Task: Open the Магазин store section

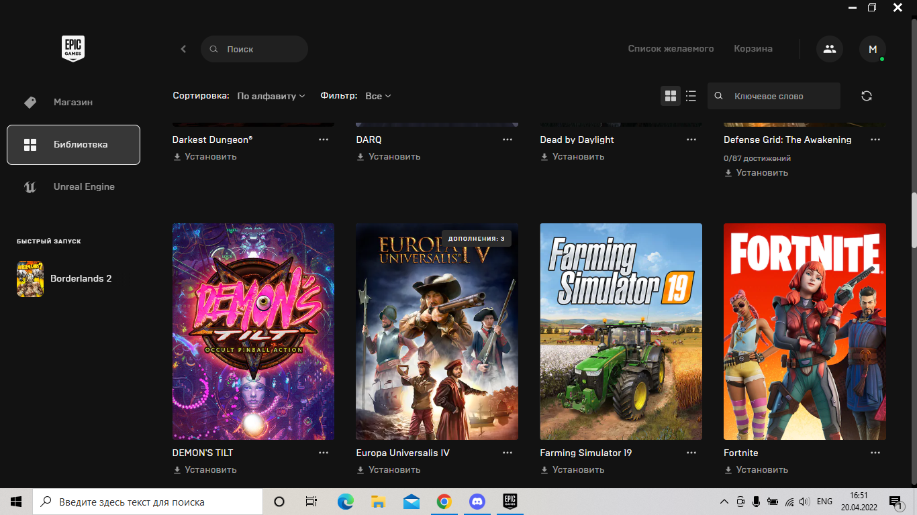Action: point(73,103)
